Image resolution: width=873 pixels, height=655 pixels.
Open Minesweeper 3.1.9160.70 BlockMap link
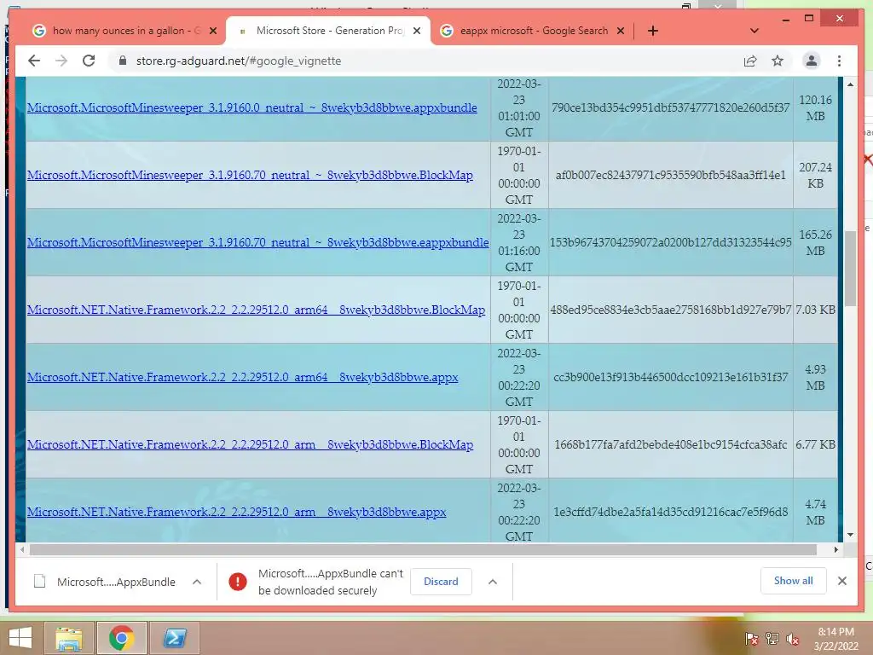pos(250,175)
